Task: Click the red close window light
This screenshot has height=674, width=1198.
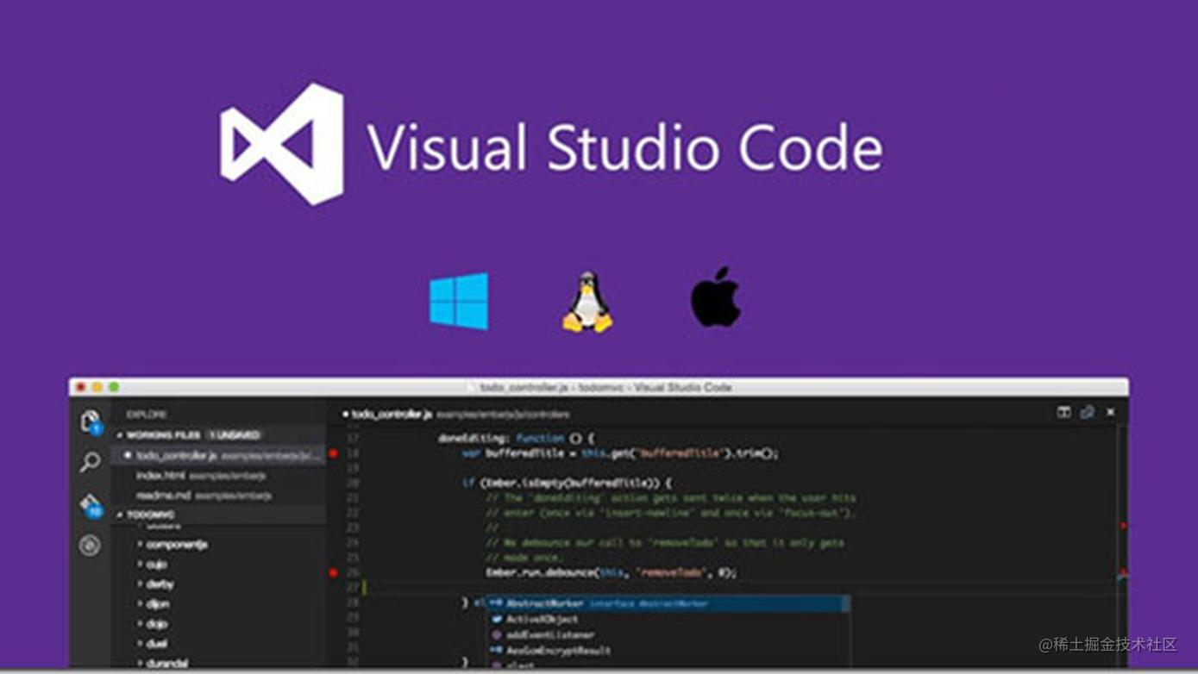Action: (x=81, y=388)
